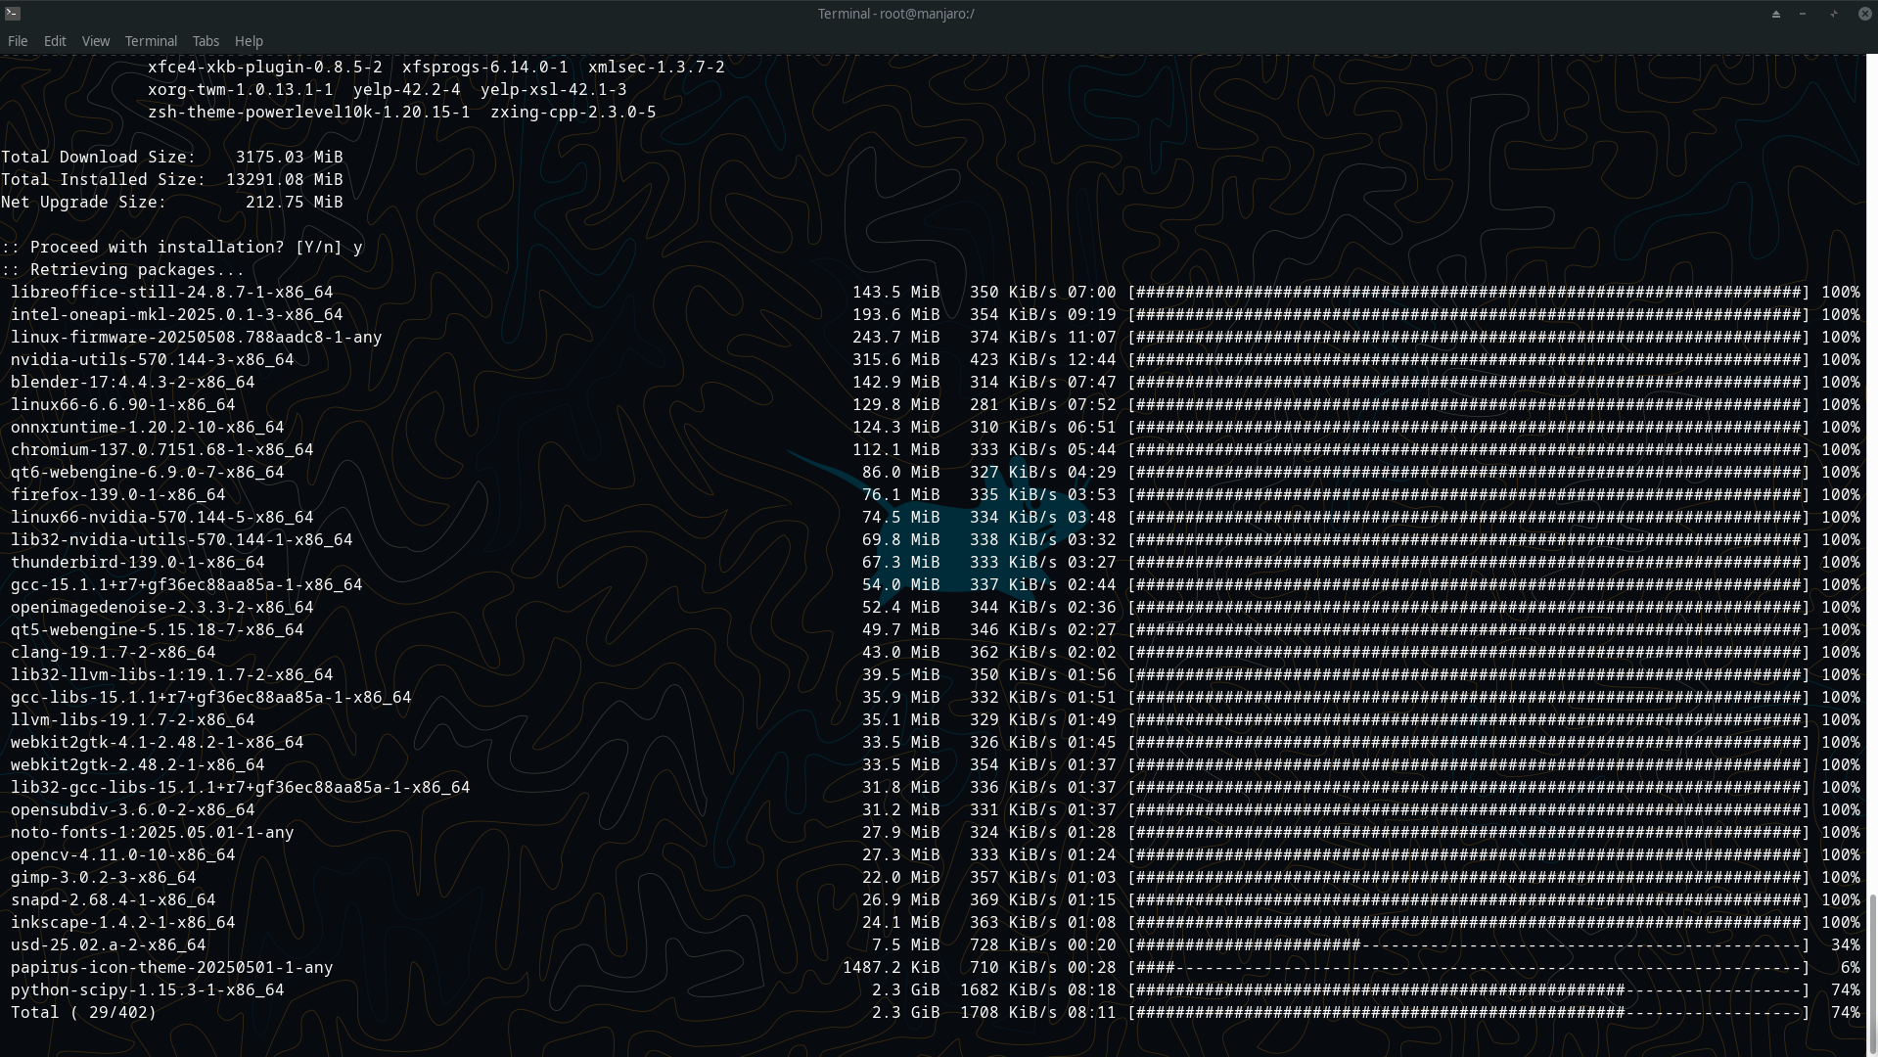Minimize the Terminal window

[1802, 14]
